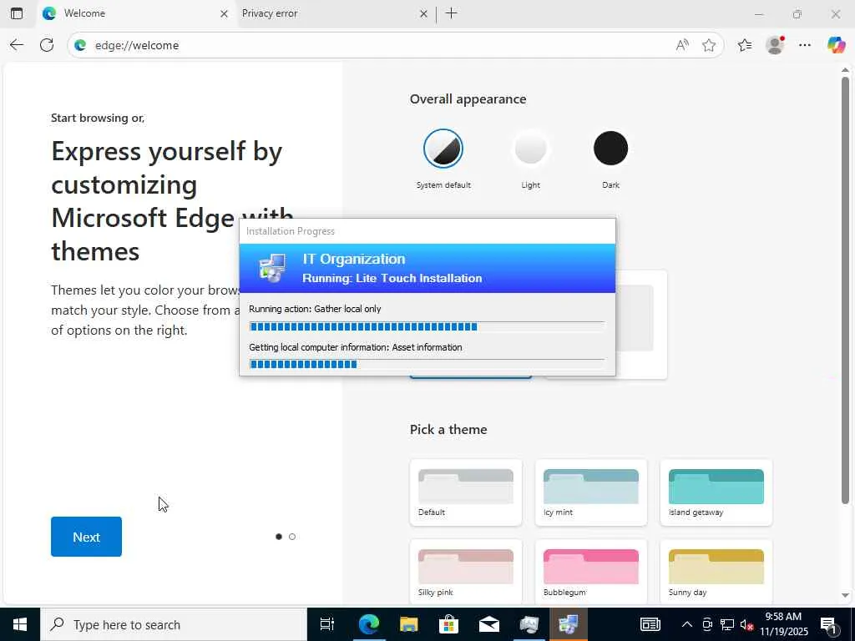Open Microsoft Edge from taskbar
855x641 pixels.
[x=368, y=624]
